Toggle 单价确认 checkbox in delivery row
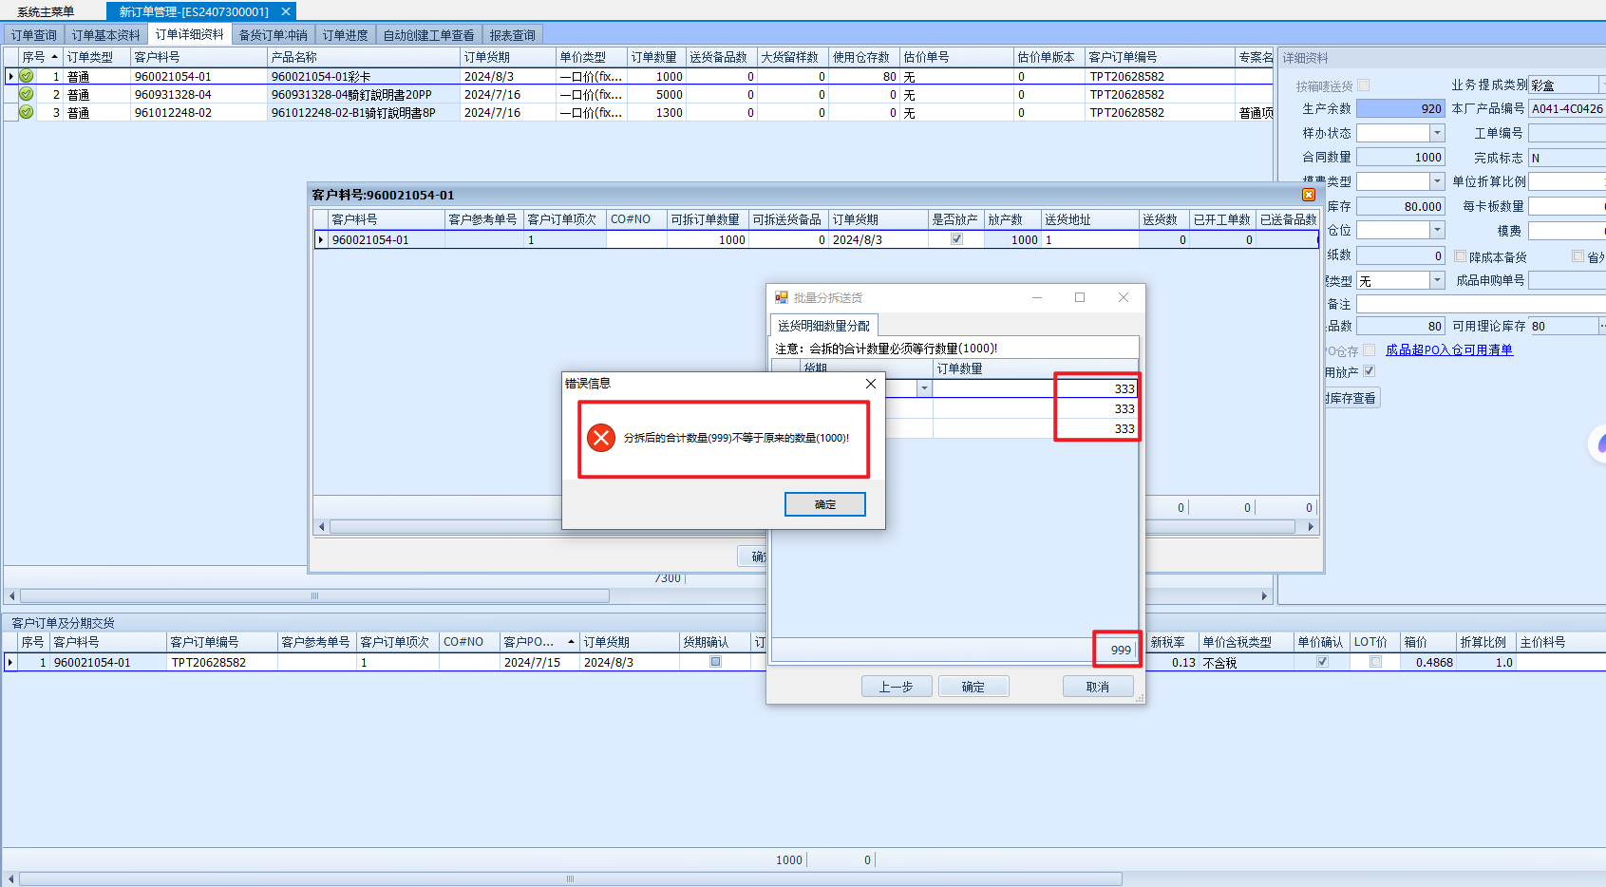 click(1322, 662)
